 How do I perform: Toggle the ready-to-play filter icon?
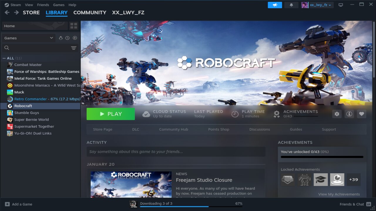click(75, 38)
